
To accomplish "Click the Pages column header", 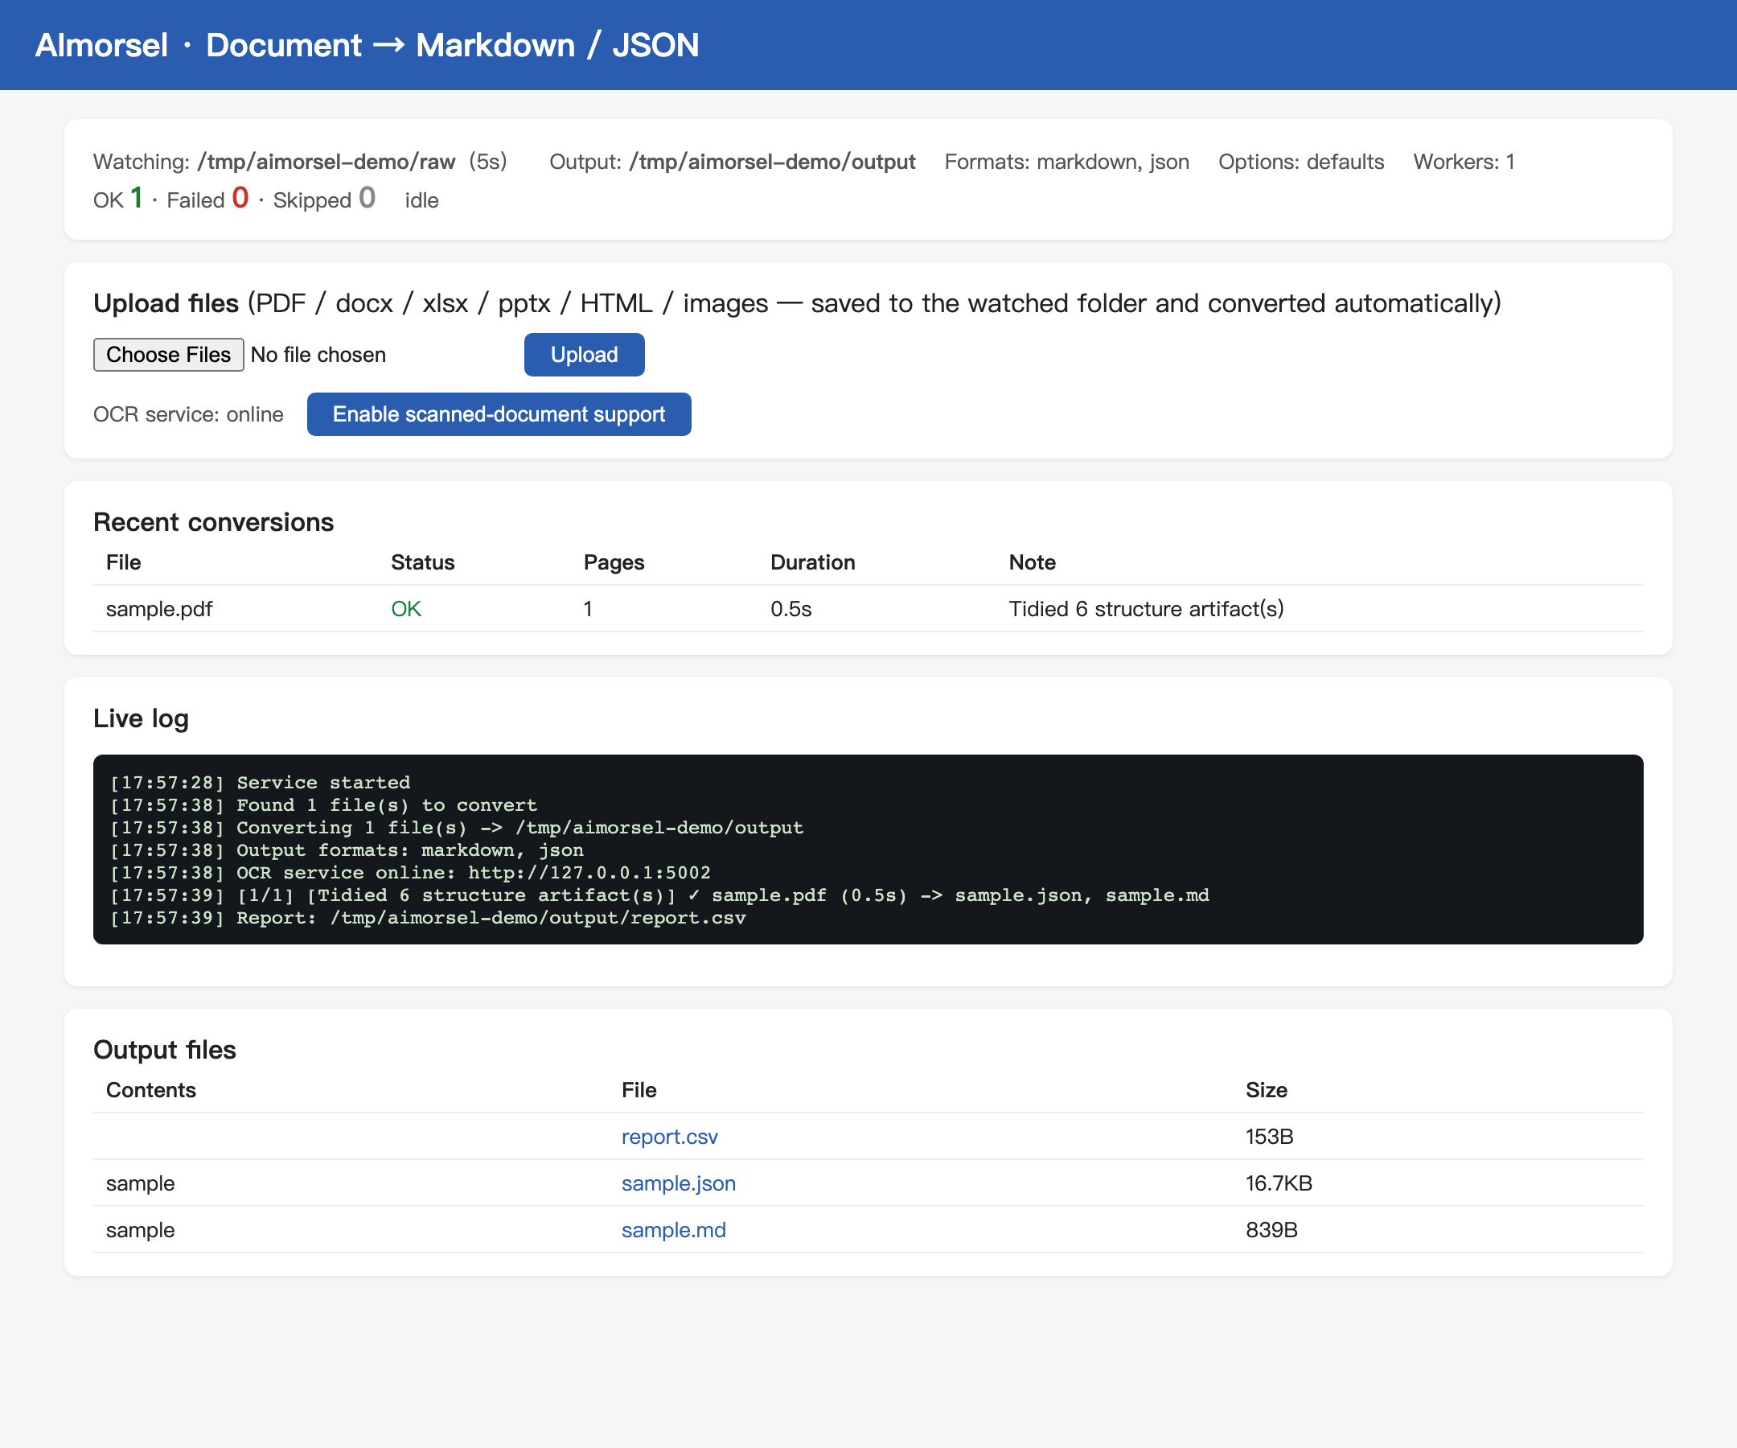I will (x=614, y=562).
